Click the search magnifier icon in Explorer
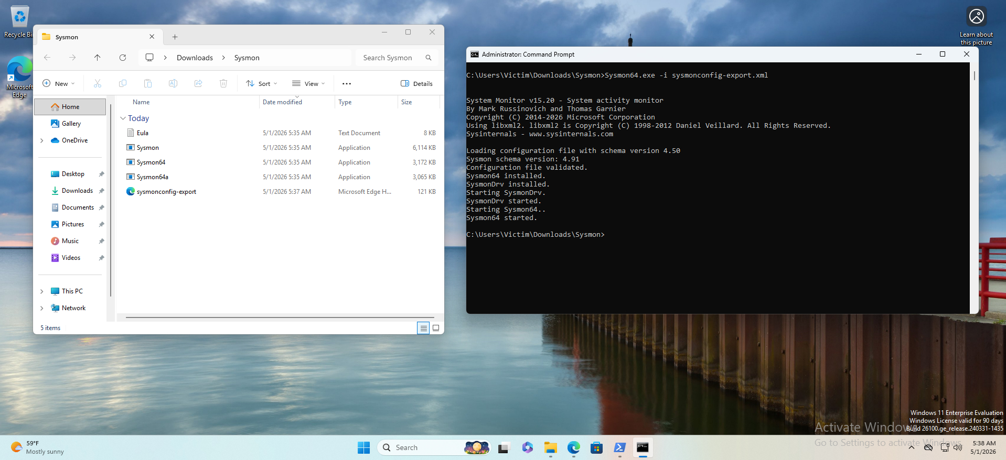Screen dimensions: 1006x460 pos(429,58)
